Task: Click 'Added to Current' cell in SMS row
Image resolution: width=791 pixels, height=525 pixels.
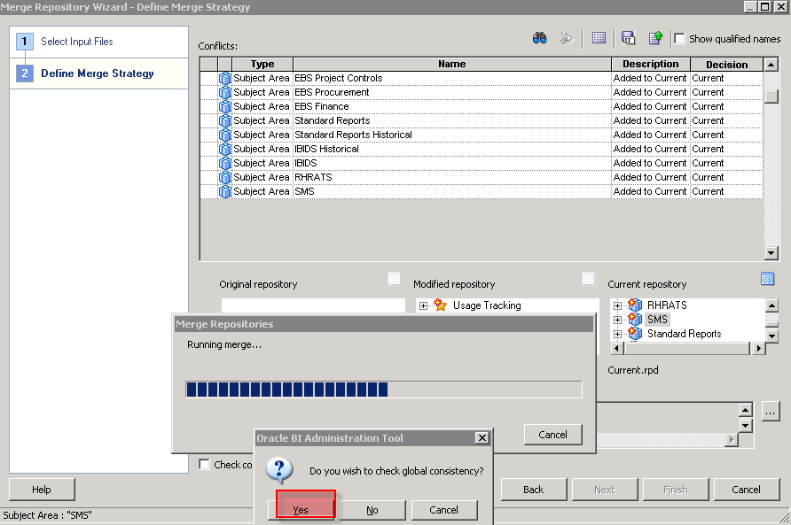Action: click(x=650, y=191)
